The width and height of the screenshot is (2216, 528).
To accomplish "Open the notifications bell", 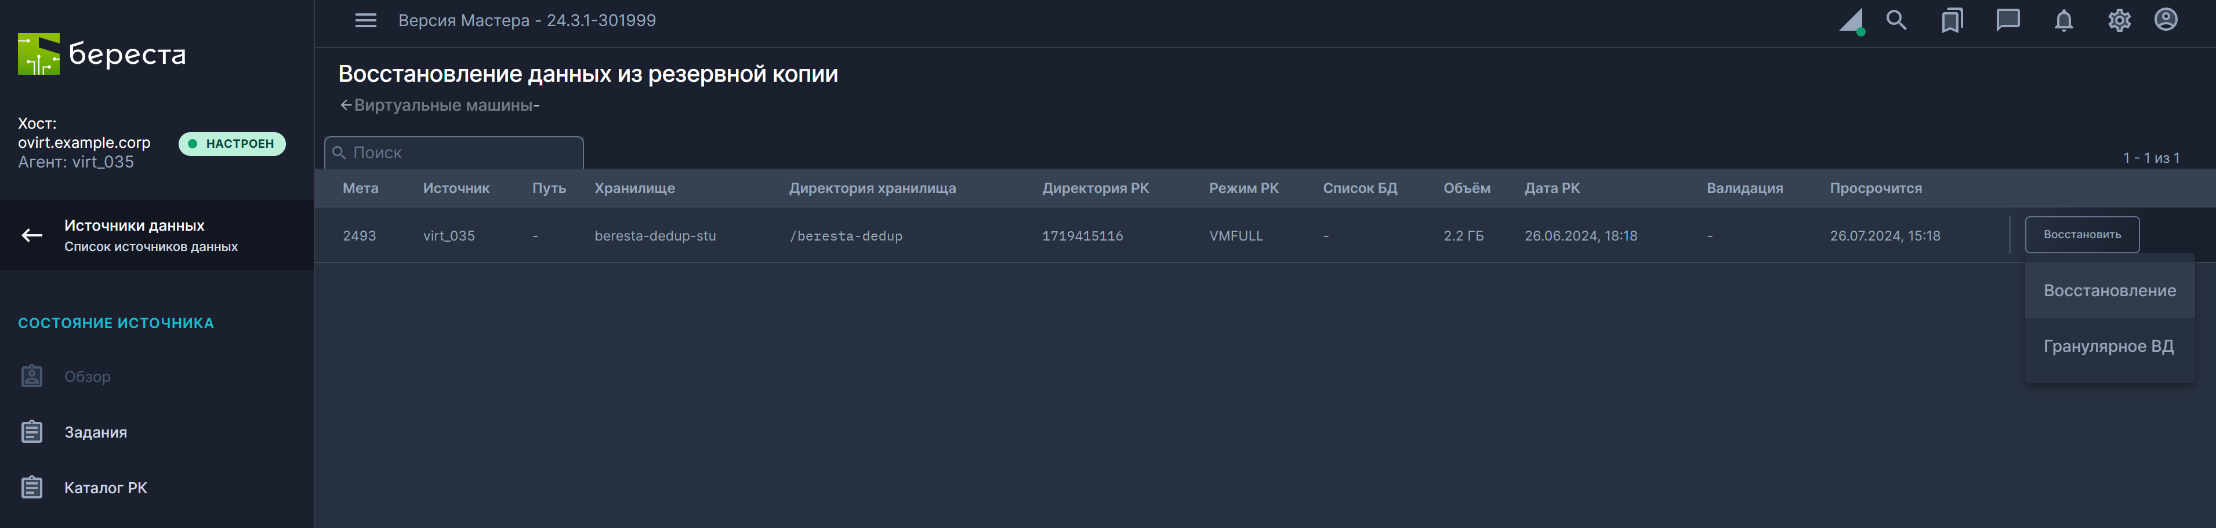I will pyautogui.click(x=2063, y=21).
